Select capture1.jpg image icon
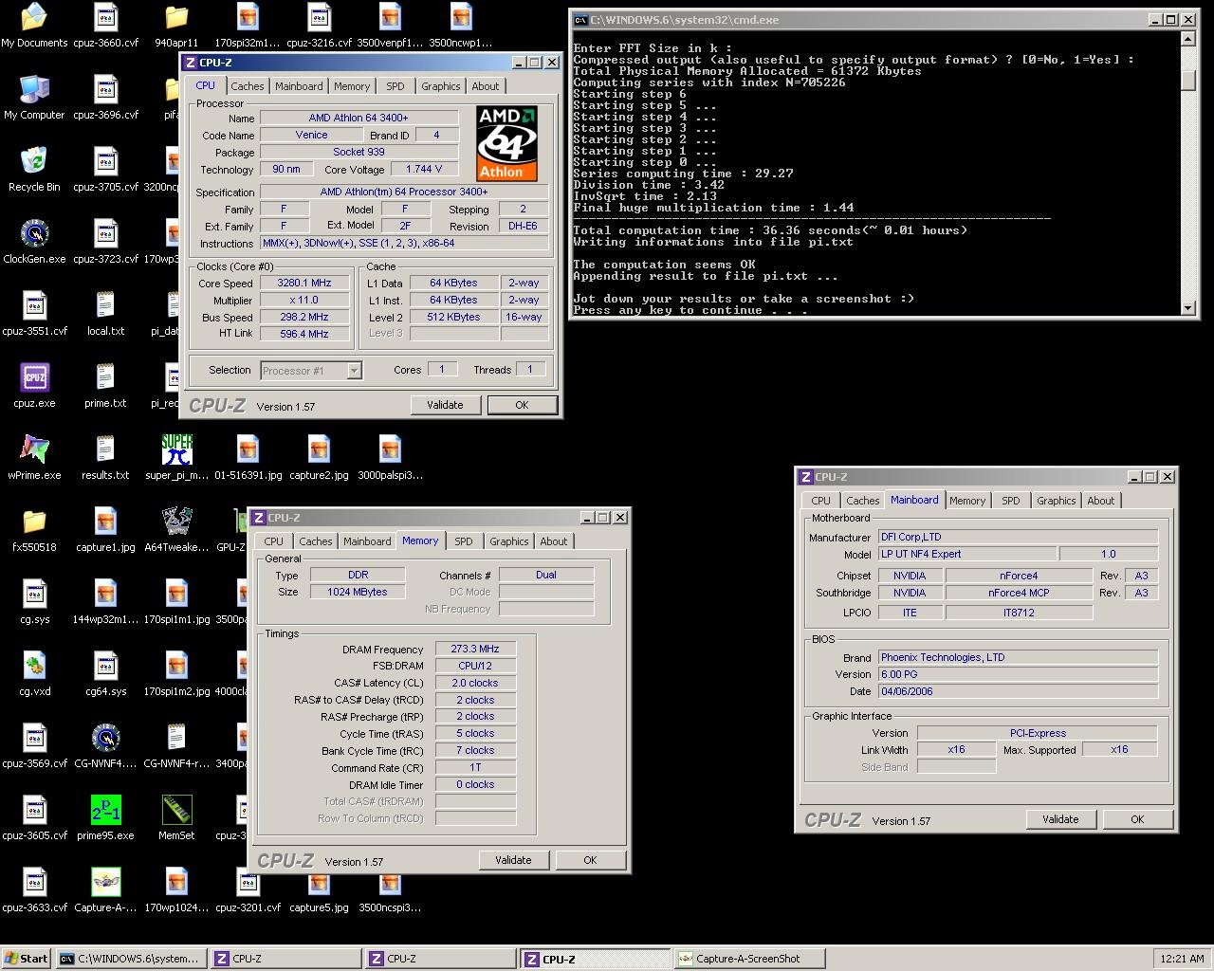 click(105, 530)
